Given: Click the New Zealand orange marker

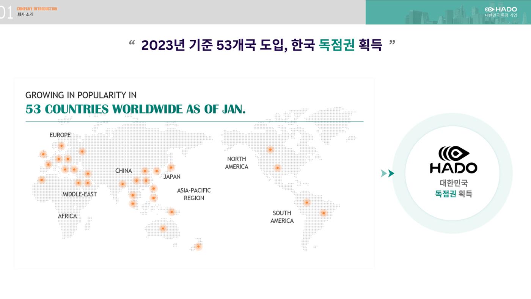Looking at the screenshot, I should pyautogui.click(x=198, y=246).
